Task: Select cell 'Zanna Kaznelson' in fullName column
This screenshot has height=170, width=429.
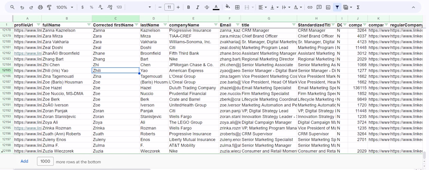Action: coord(67,30)
